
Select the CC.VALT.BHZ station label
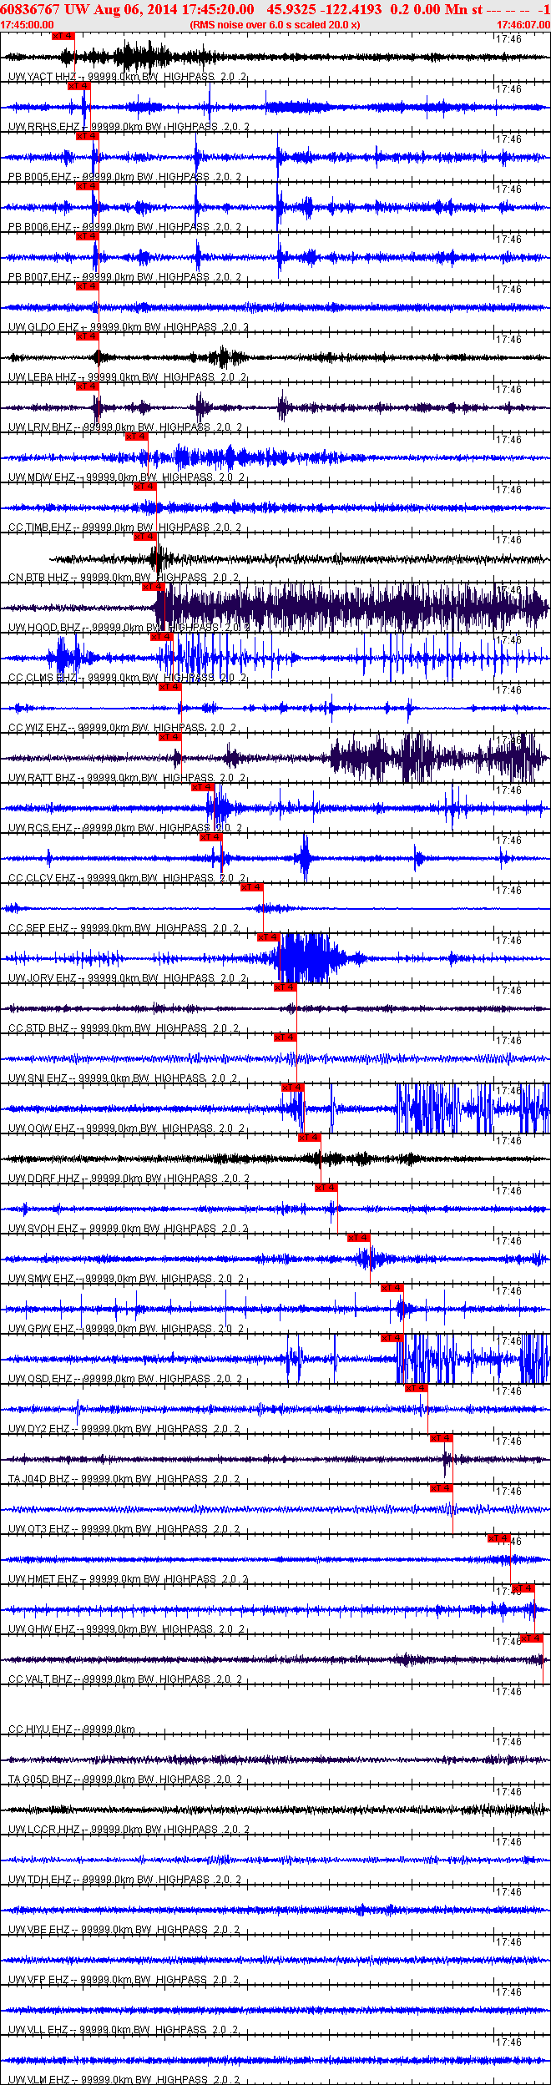click(40, 1679)
